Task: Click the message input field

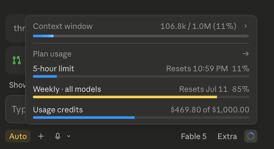Action: 15,109
